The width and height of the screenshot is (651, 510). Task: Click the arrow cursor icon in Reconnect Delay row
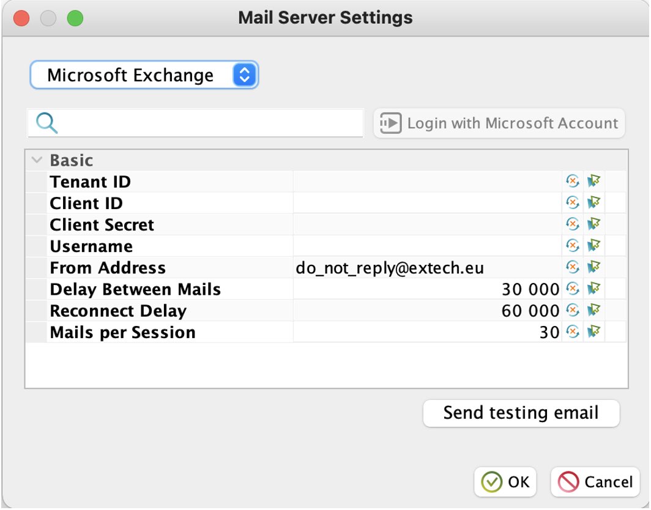click(593, 311)
